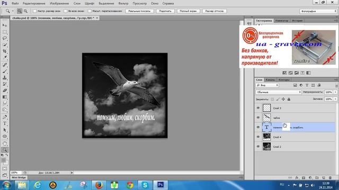Create a new layer group

pos(317,178)
